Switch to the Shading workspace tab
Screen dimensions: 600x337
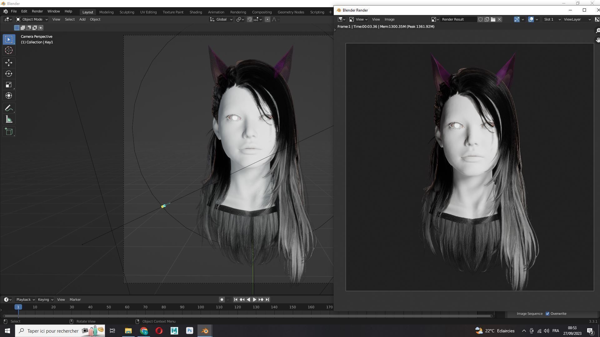(196, 12)
